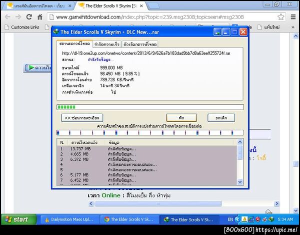300x235 pixels.
Task: Open the แท็บใหม่ bookmark
Action: (x=268, y=27)
